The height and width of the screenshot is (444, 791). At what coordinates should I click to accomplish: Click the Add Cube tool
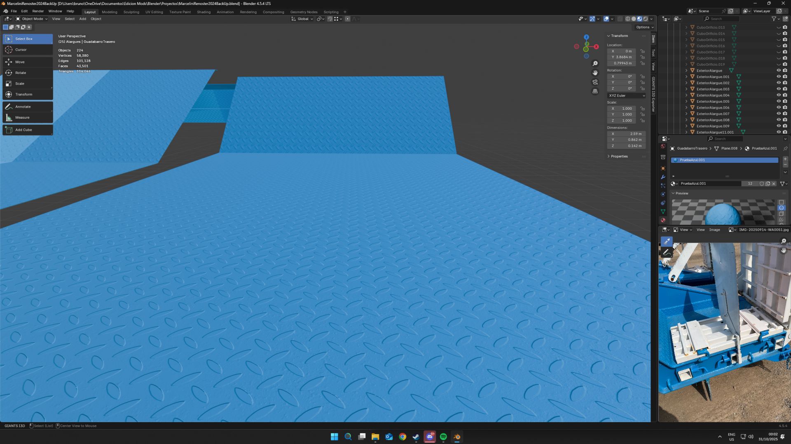(x=23, y=130)
